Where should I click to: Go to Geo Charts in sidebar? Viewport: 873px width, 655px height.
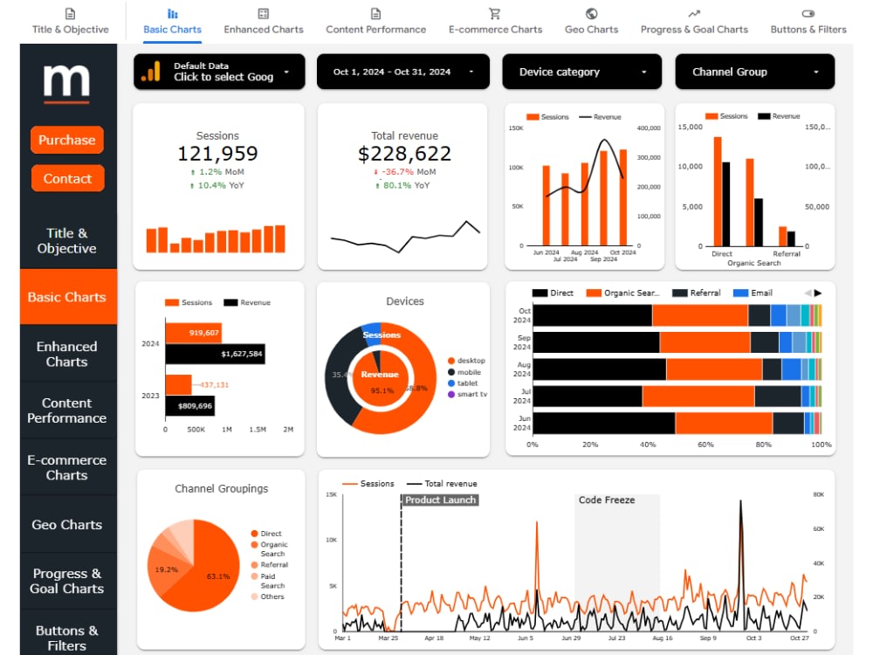(x=67, y=525)
